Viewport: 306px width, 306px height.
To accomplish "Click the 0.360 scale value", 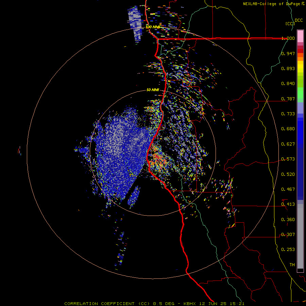I will 288,220.
